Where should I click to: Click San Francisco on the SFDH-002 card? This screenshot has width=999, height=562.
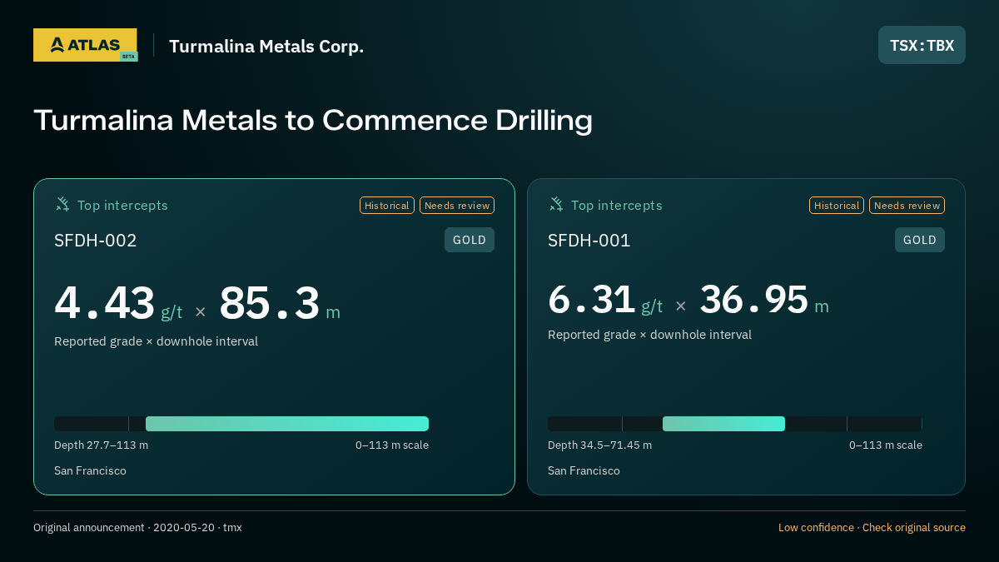(90, 471)
